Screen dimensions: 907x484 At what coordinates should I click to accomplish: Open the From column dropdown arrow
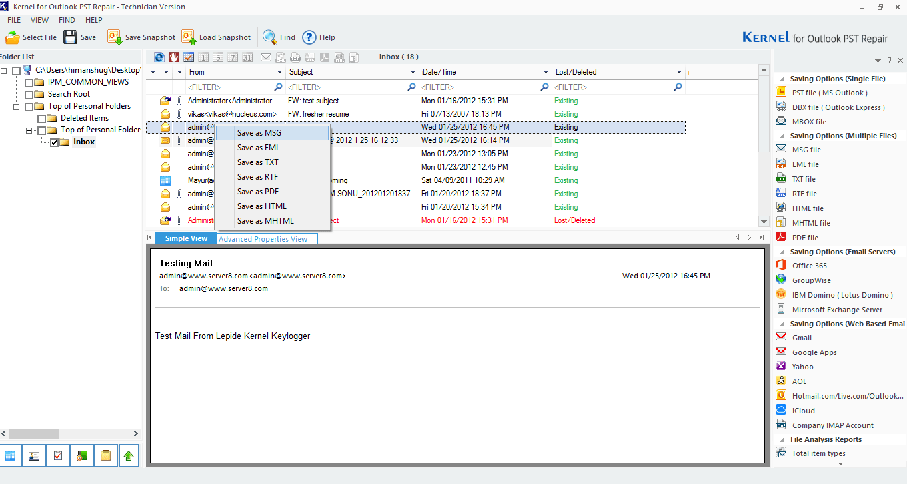coord(279,72)
